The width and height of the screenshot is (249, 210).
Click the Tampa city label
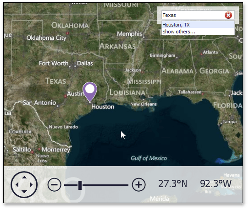tap(230, 122)
